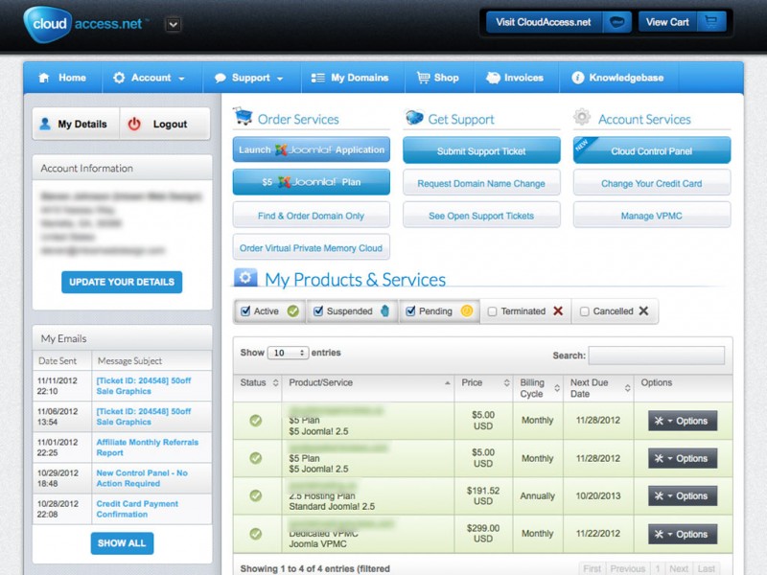
Task: Check the Terminated filter checkbox
Action: click(x=493, y=311)
